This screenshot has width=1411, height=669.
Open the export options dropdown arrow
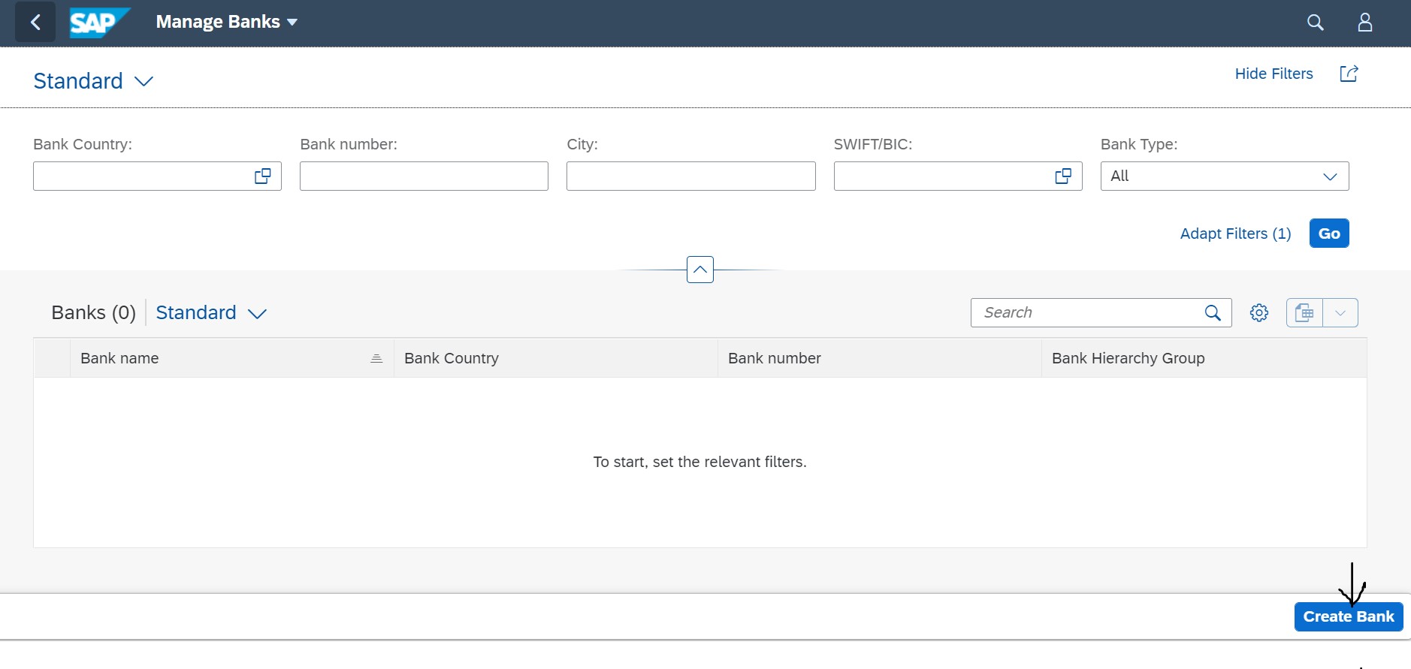tap(1340, 313)
